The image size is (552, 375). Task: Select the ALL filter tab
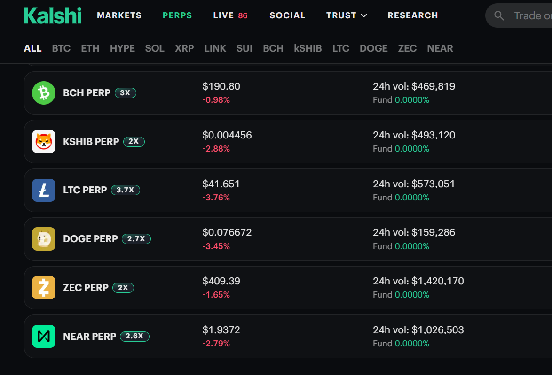(x=33, y=48)
